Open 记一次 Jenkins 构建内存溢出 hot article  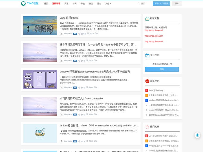point(163,136)
